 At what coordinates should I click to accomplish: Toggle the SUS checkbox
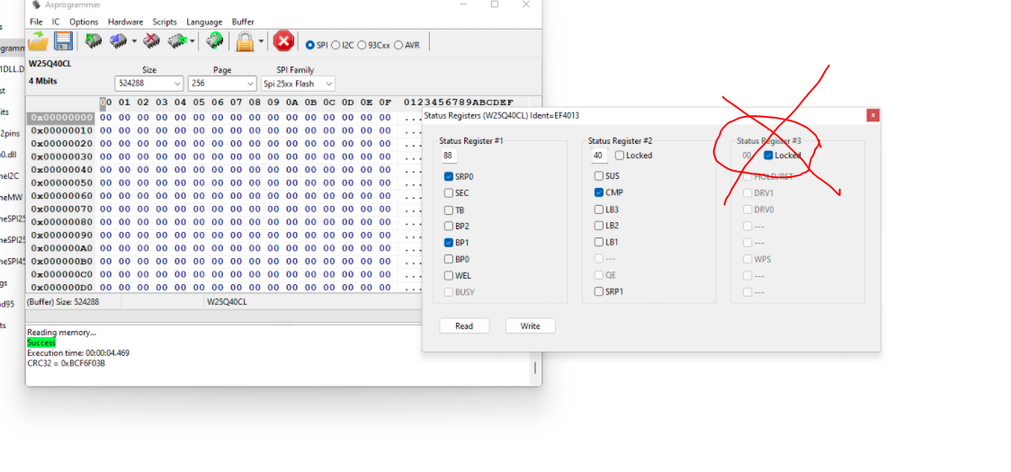599,175
